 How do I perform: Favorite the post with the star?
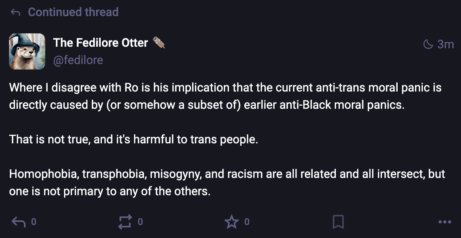click(232, 222)
